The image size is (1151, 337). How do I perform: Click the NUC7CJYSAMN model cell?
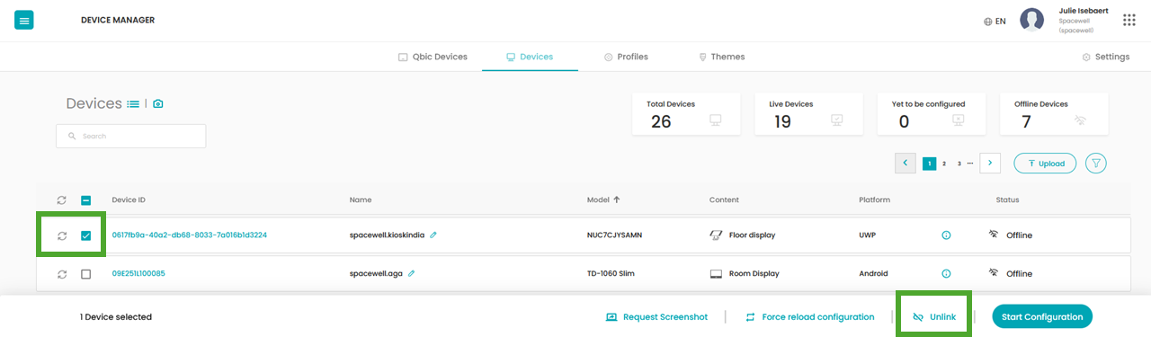click(614, 235)
